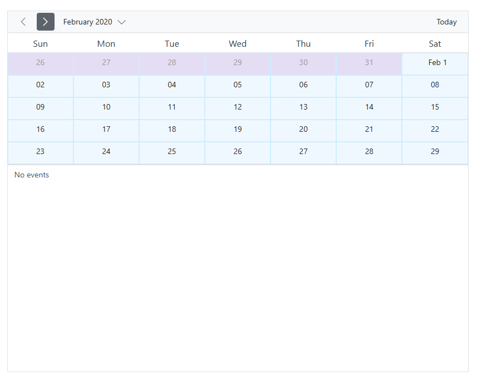The width and height of the screenshot is (477, 381).
Task: Pick date 13 in the calendar
Action: 303,108
